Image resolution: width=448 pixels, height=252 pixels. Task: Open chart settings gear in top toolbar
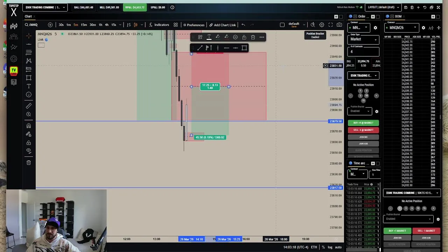322,25
